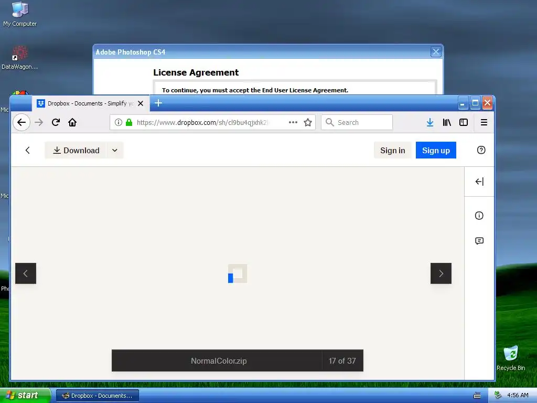537x403 pixels.
Task: Toggle the Firefox sidebar icon
Action: click(464, 122)
